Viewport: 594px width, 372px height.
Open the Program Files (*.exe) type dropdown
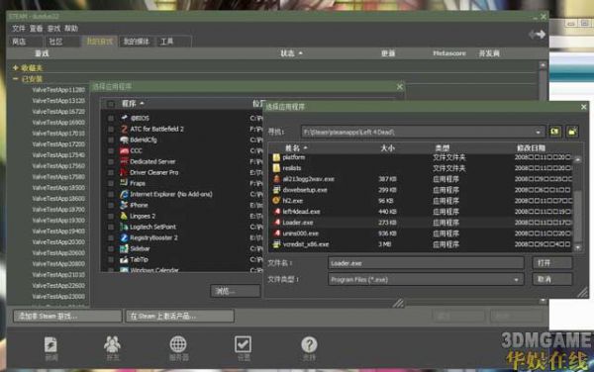[x=516, y=280]
